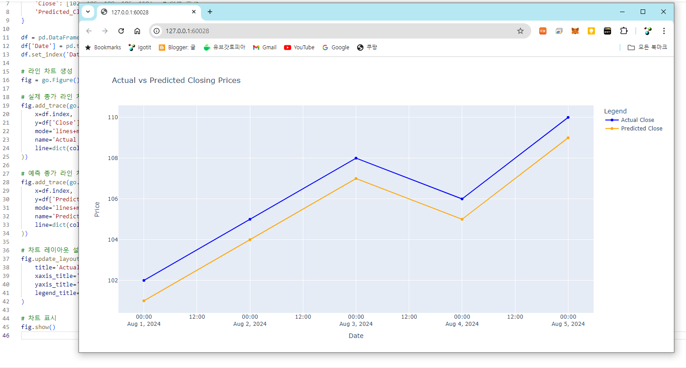Click the Date x-axis title
The image size is (686, 368).
(356, 336)
